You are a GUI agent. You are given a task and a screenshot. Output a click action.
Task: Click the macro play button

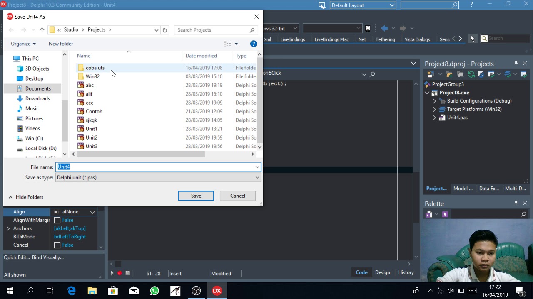tap(112, 273)
